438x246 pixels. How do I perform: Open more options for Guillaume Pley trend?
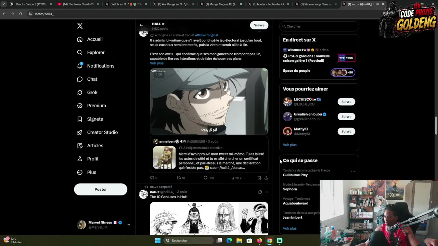pyautogui.click(x=353, y=171)
